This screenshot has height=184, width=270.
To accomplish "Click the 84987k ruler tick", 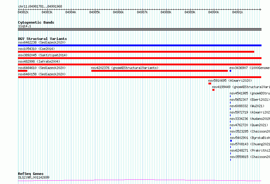I will tap(142, 12).
